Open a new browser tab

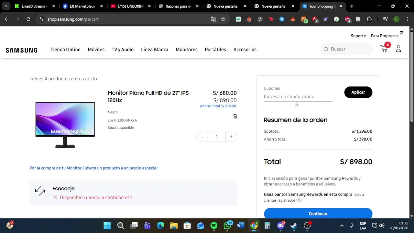[x=352, y=6]
